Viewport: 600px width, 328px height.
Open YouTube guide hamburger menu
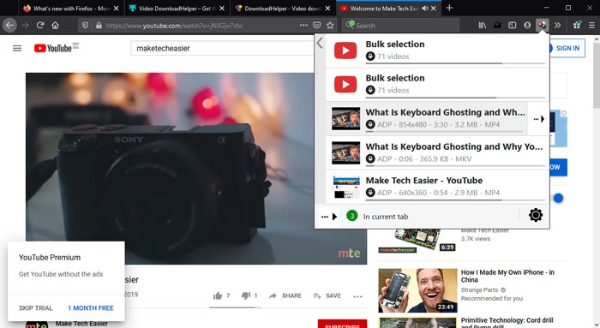point(17,48)
